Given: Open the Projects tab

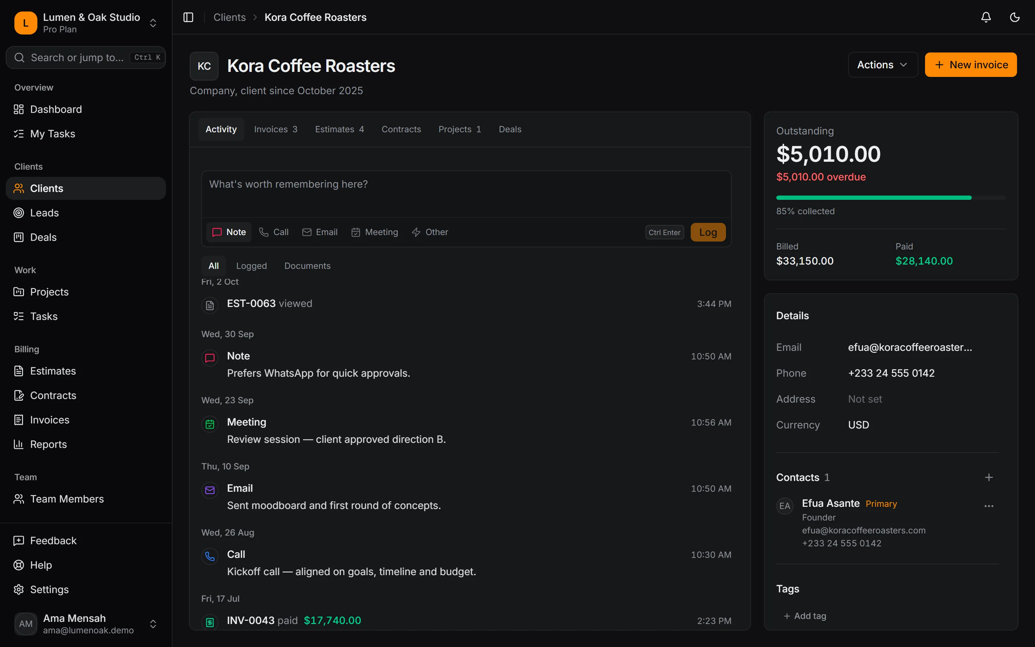Looking at the screenshot, I should [x=460, y=129].
